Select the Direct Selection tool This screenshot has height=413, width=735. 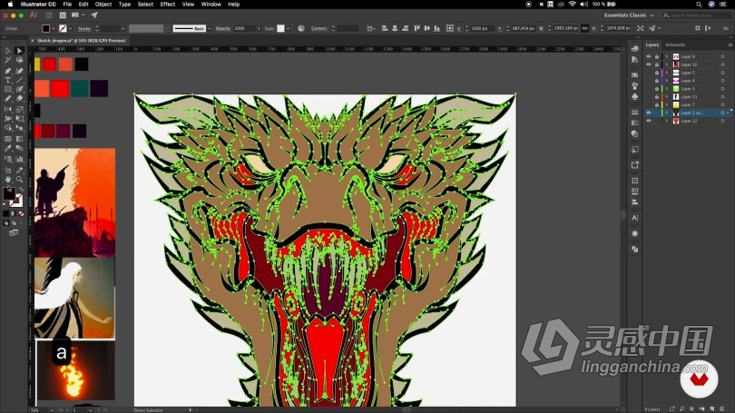coord(19,51)
